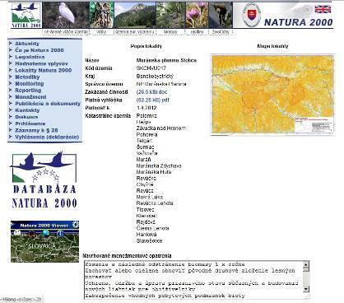Image resolution: width=344 pixels, height=303 pixels.
Task: Click the validity date '1.4.2012'
Action: click(146, 108)
